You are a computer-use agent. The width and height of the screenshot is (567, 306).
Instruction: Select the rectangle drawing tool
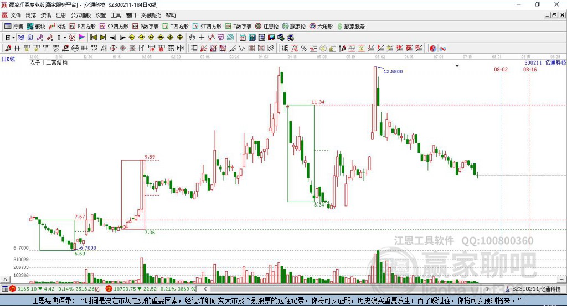pos(194,49)
